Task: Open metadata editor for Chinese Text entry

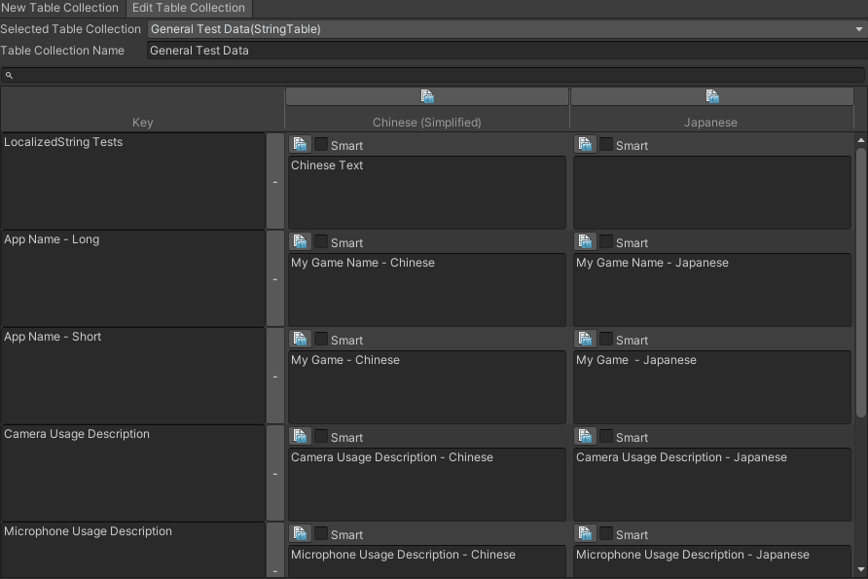Action: tap(299, 144)
